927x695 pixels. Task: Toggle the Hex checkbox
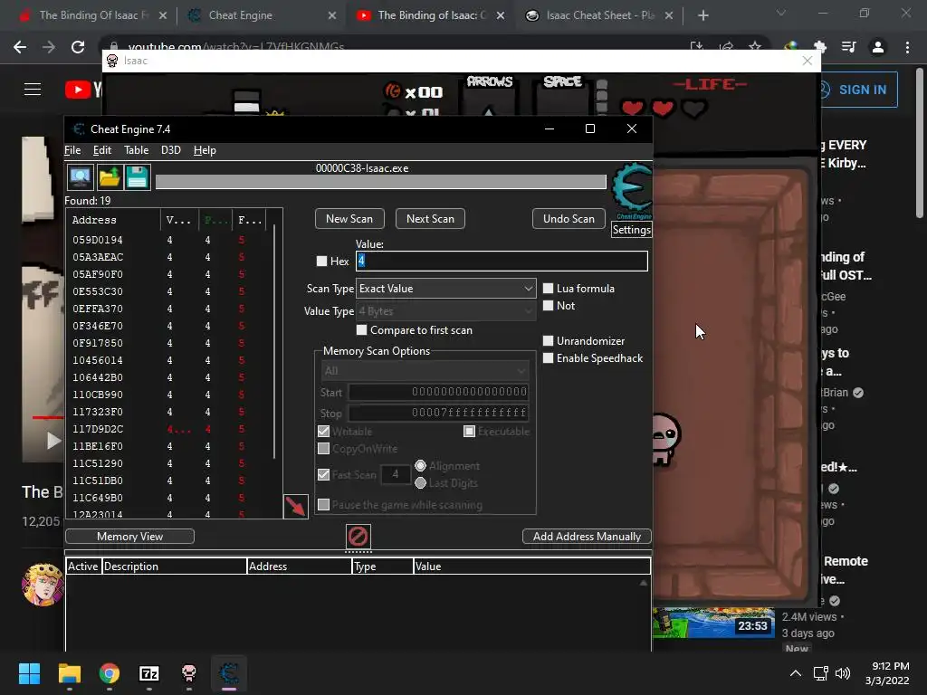[x=321, y=261]
